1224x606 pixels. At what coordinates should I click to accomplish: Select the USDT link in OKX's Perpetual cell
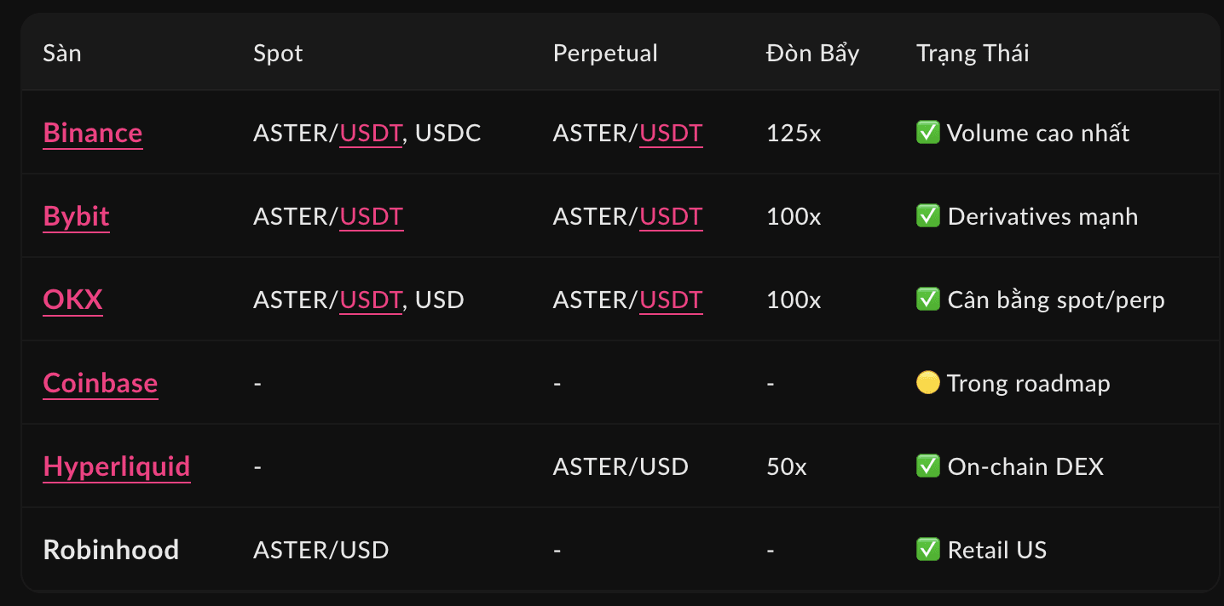(671, 300)
